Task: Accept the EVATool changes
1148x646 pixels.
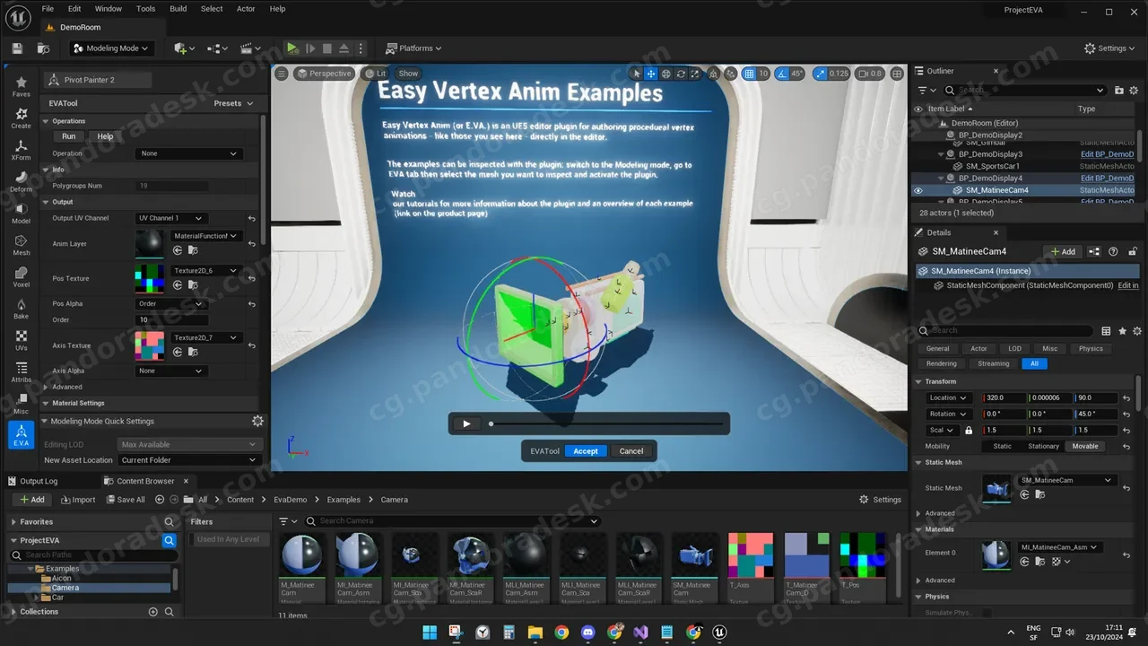Action: tap(586, 451)
